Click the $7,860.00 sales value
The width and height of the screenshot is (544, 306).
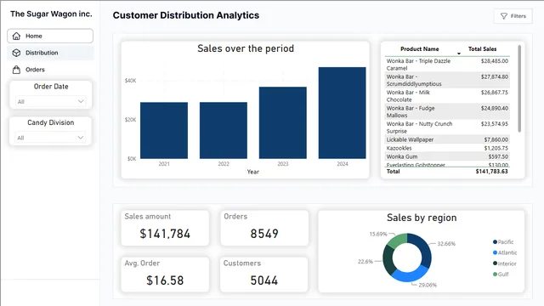coord(496,139)
